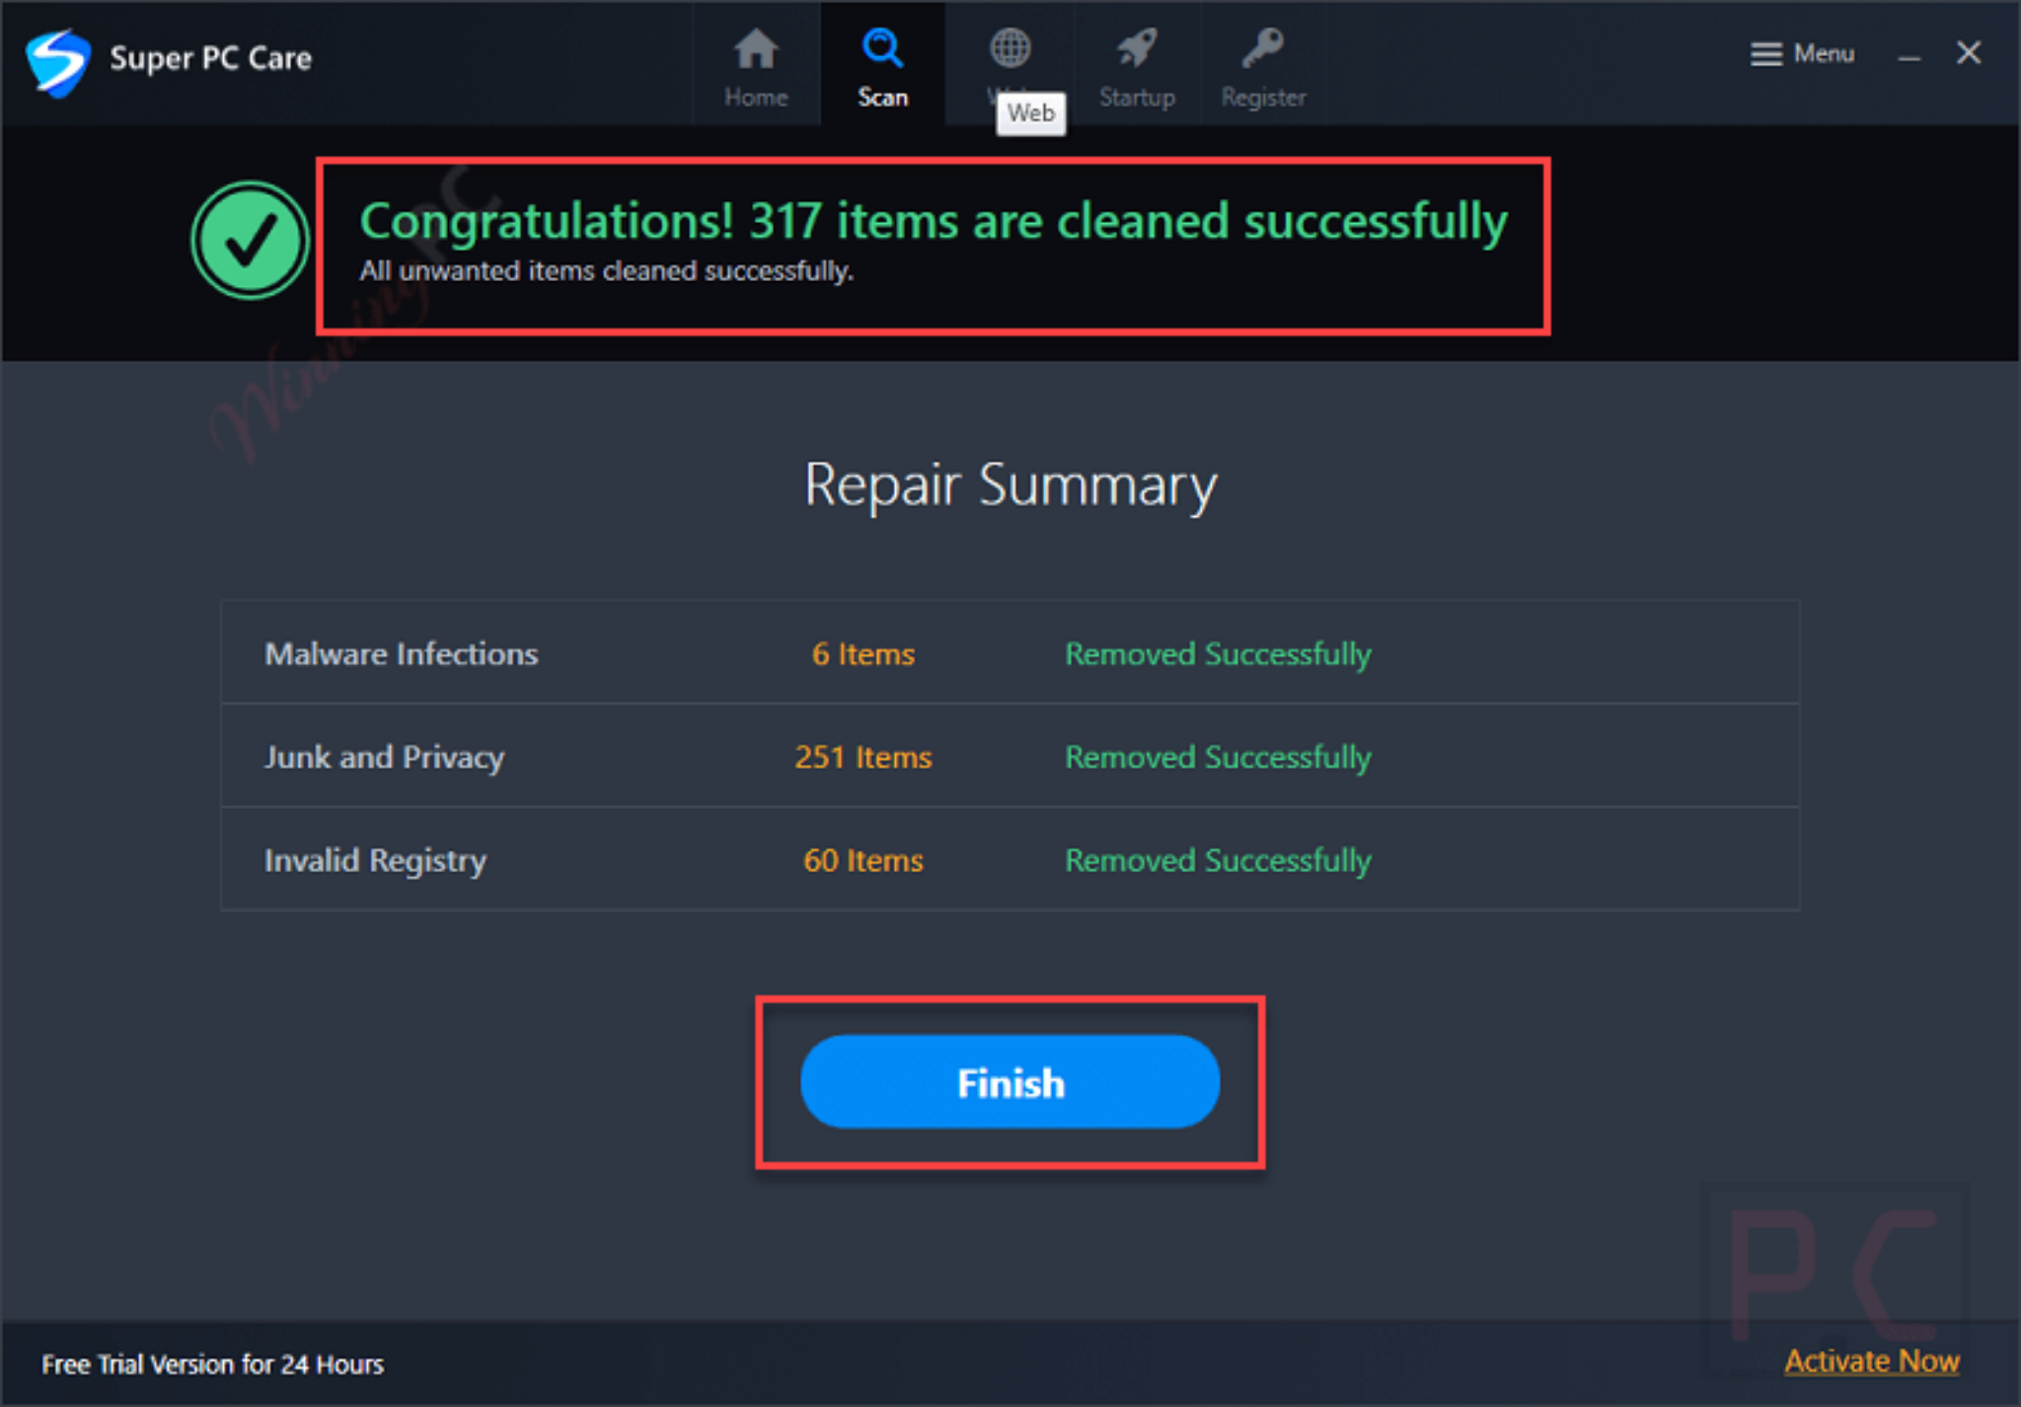
Task: Click the Super PC Care shield logo
Action: pos(58,61)
